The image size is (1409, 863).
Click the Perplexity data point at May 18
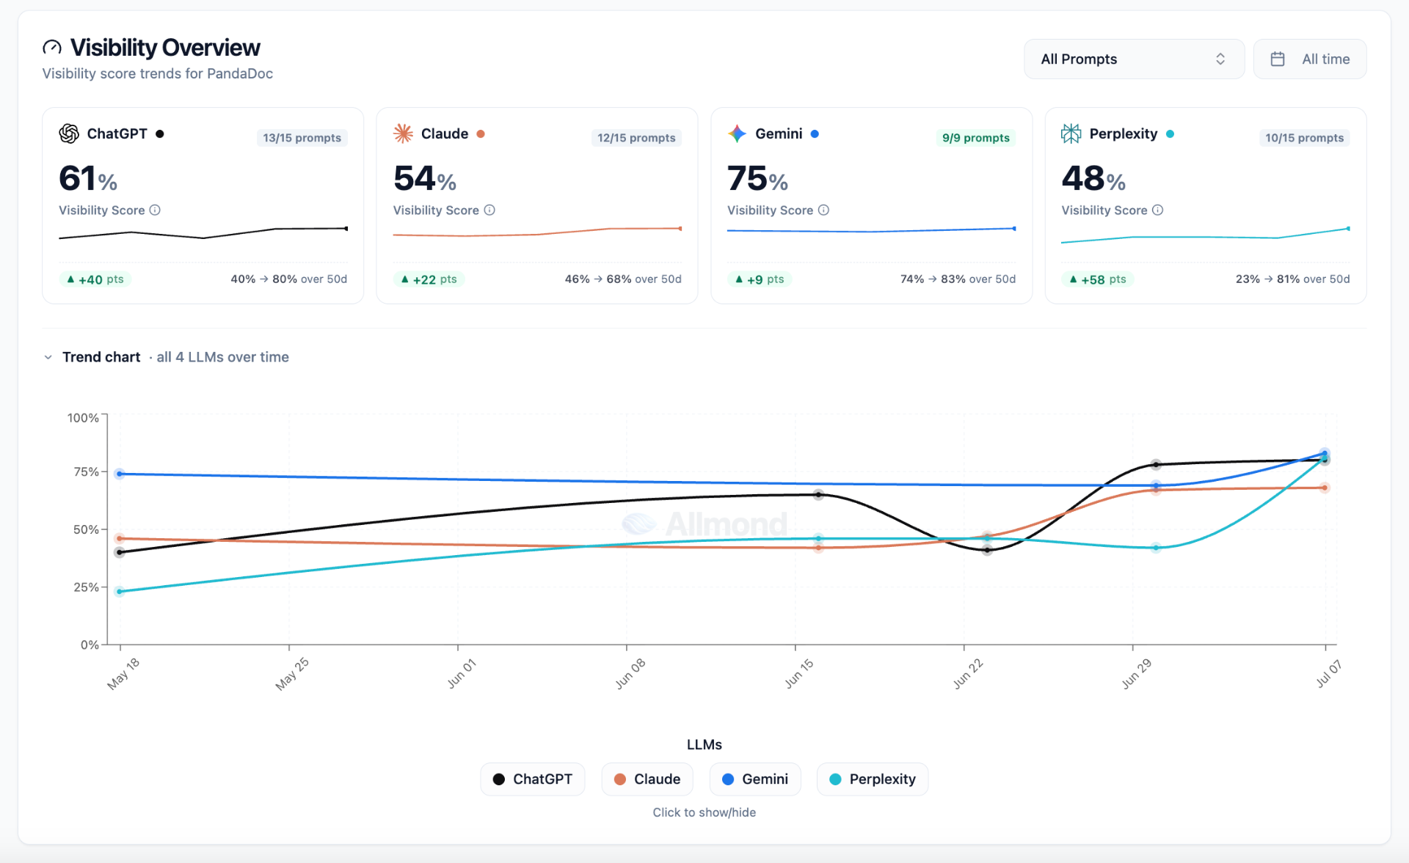click(x=120, y=592)
